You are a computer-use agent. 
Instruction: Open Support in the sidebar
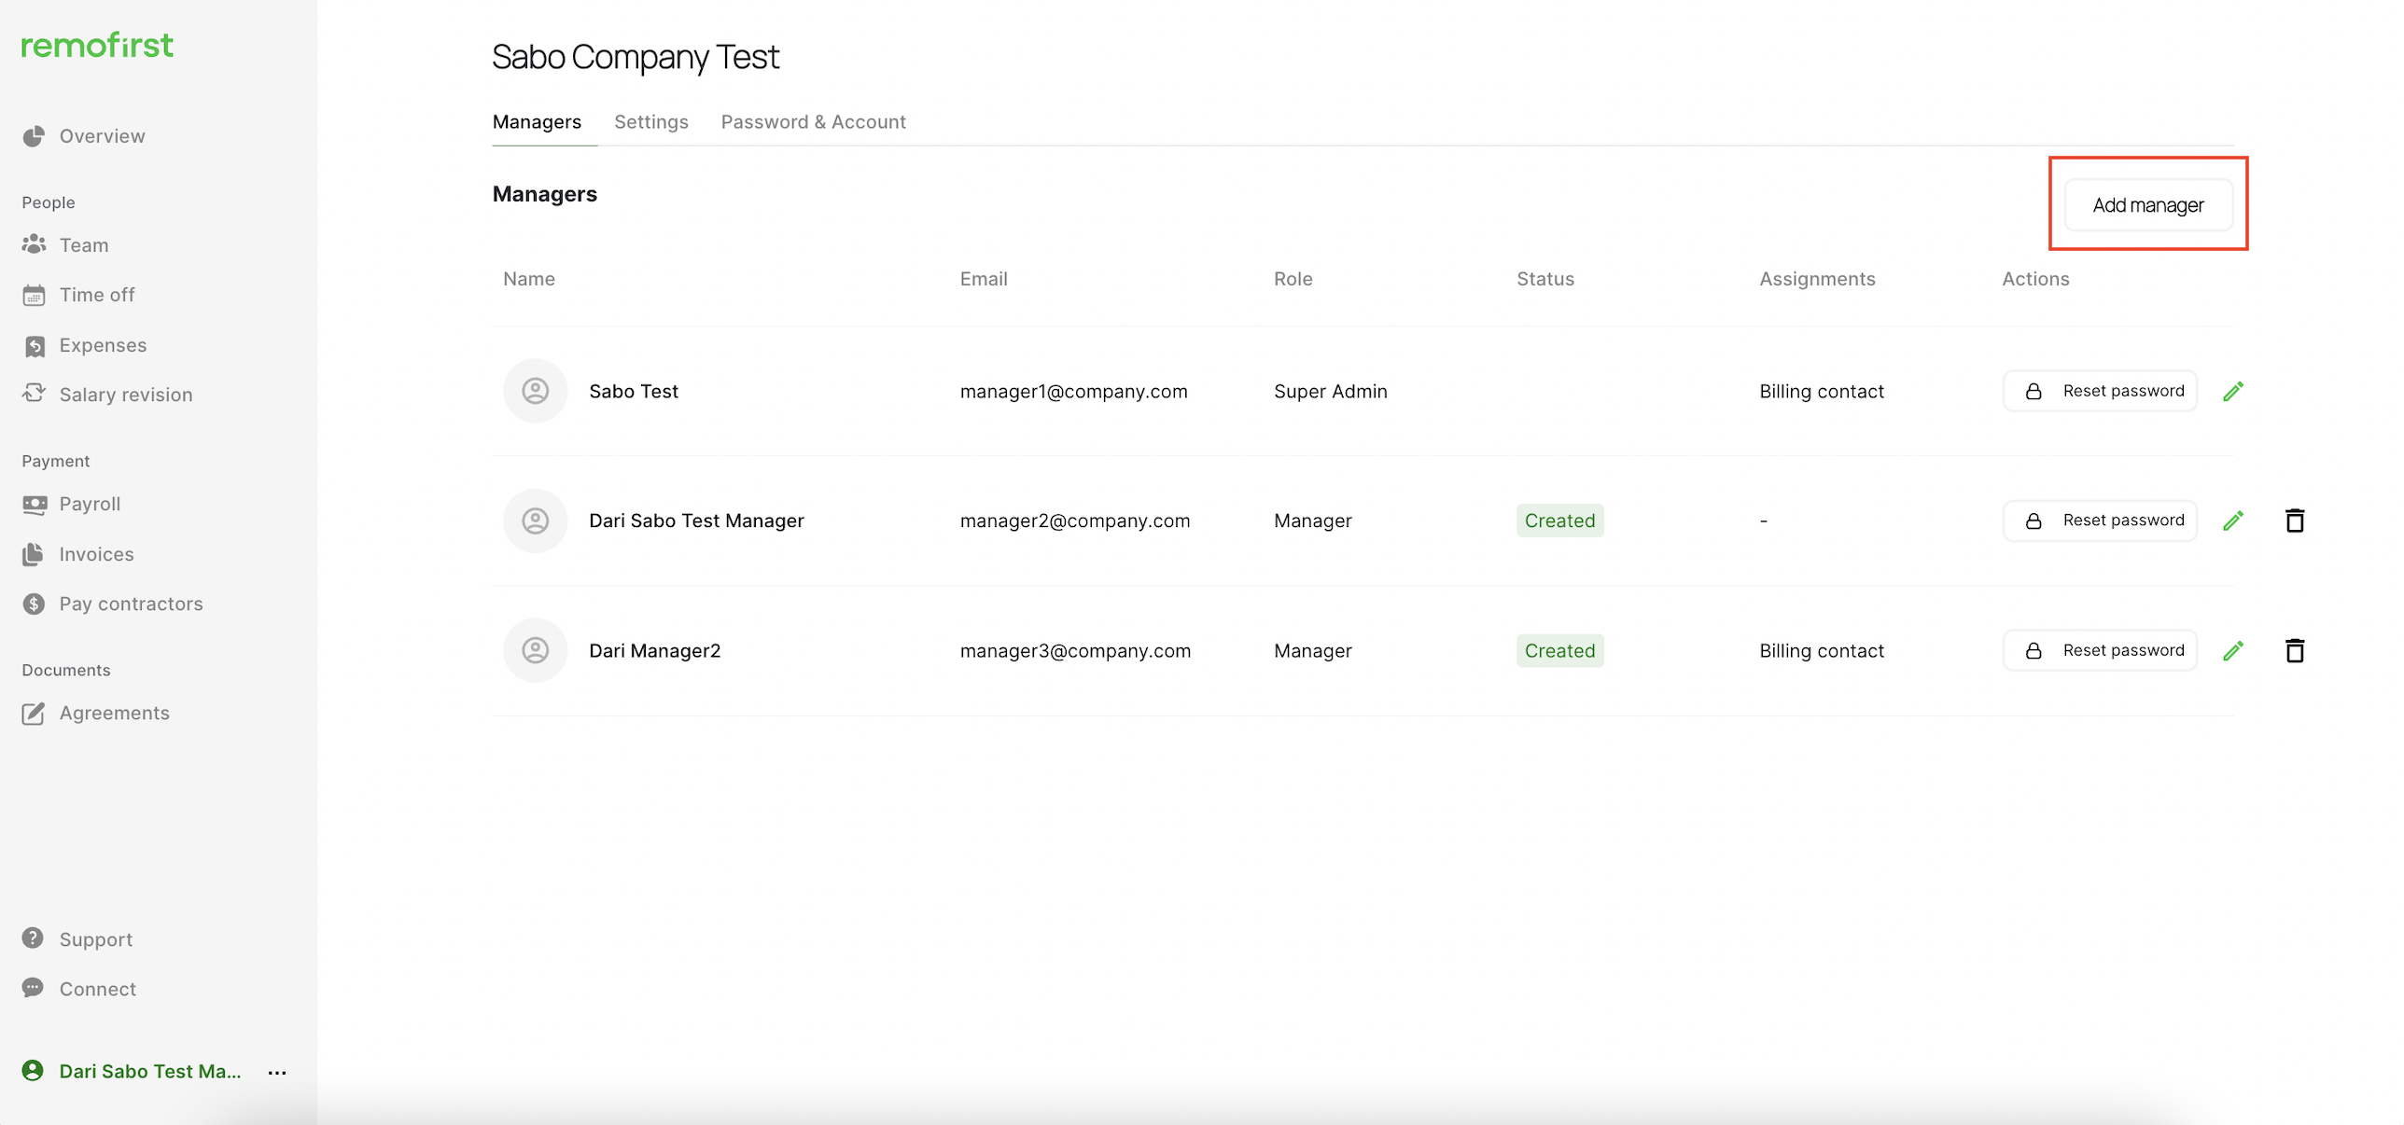point(96,939)
